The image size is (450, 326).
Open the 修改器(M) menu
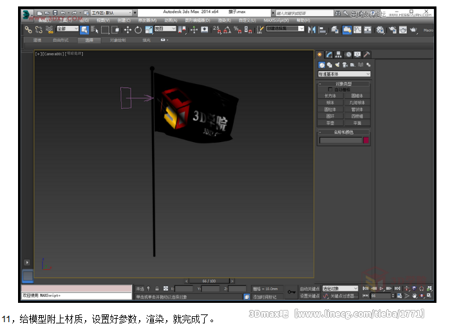coord(147,21)
